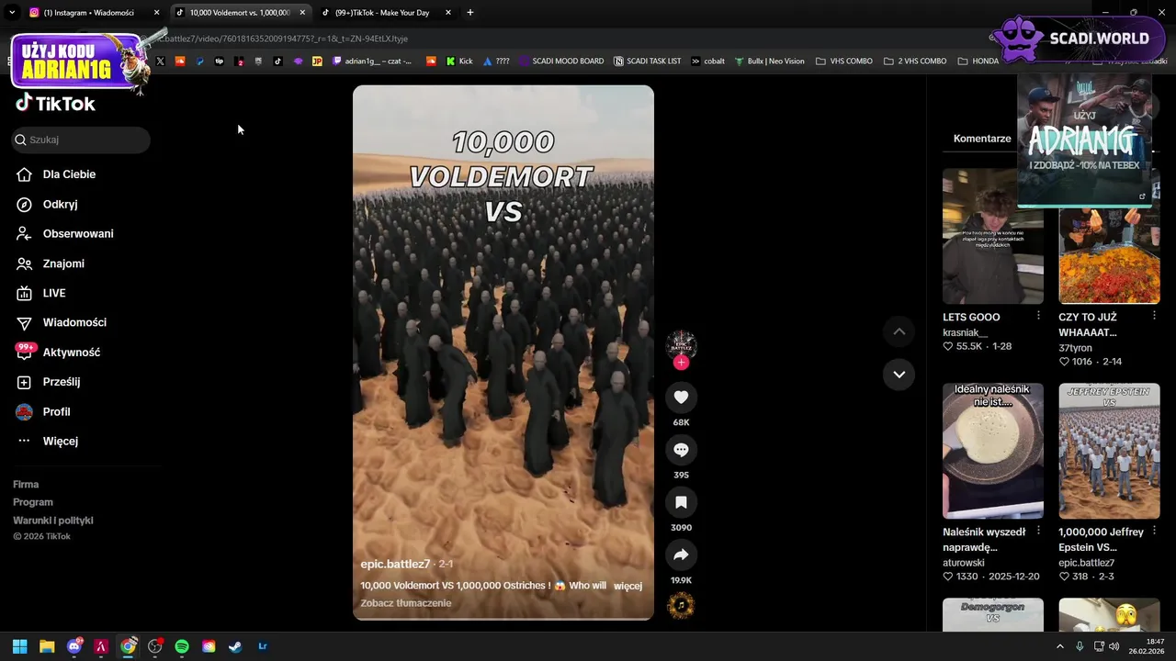Image resolution: width=1176 pixels, height=661 pixels.
Task: Open Discord from taskbar
Action: (74, 646)
